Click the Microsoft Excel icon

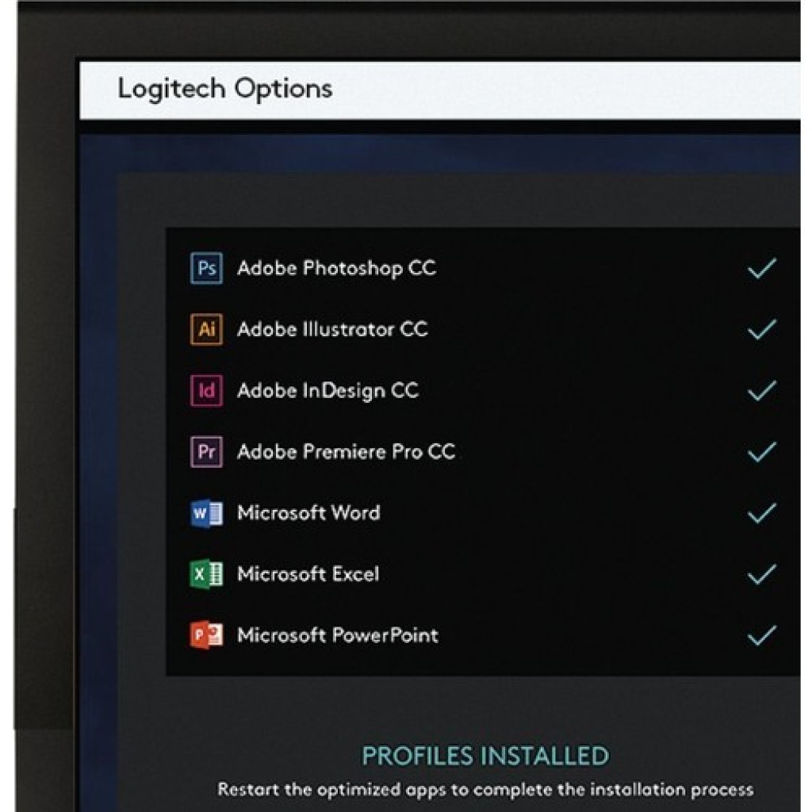click(x=206, y=574)
